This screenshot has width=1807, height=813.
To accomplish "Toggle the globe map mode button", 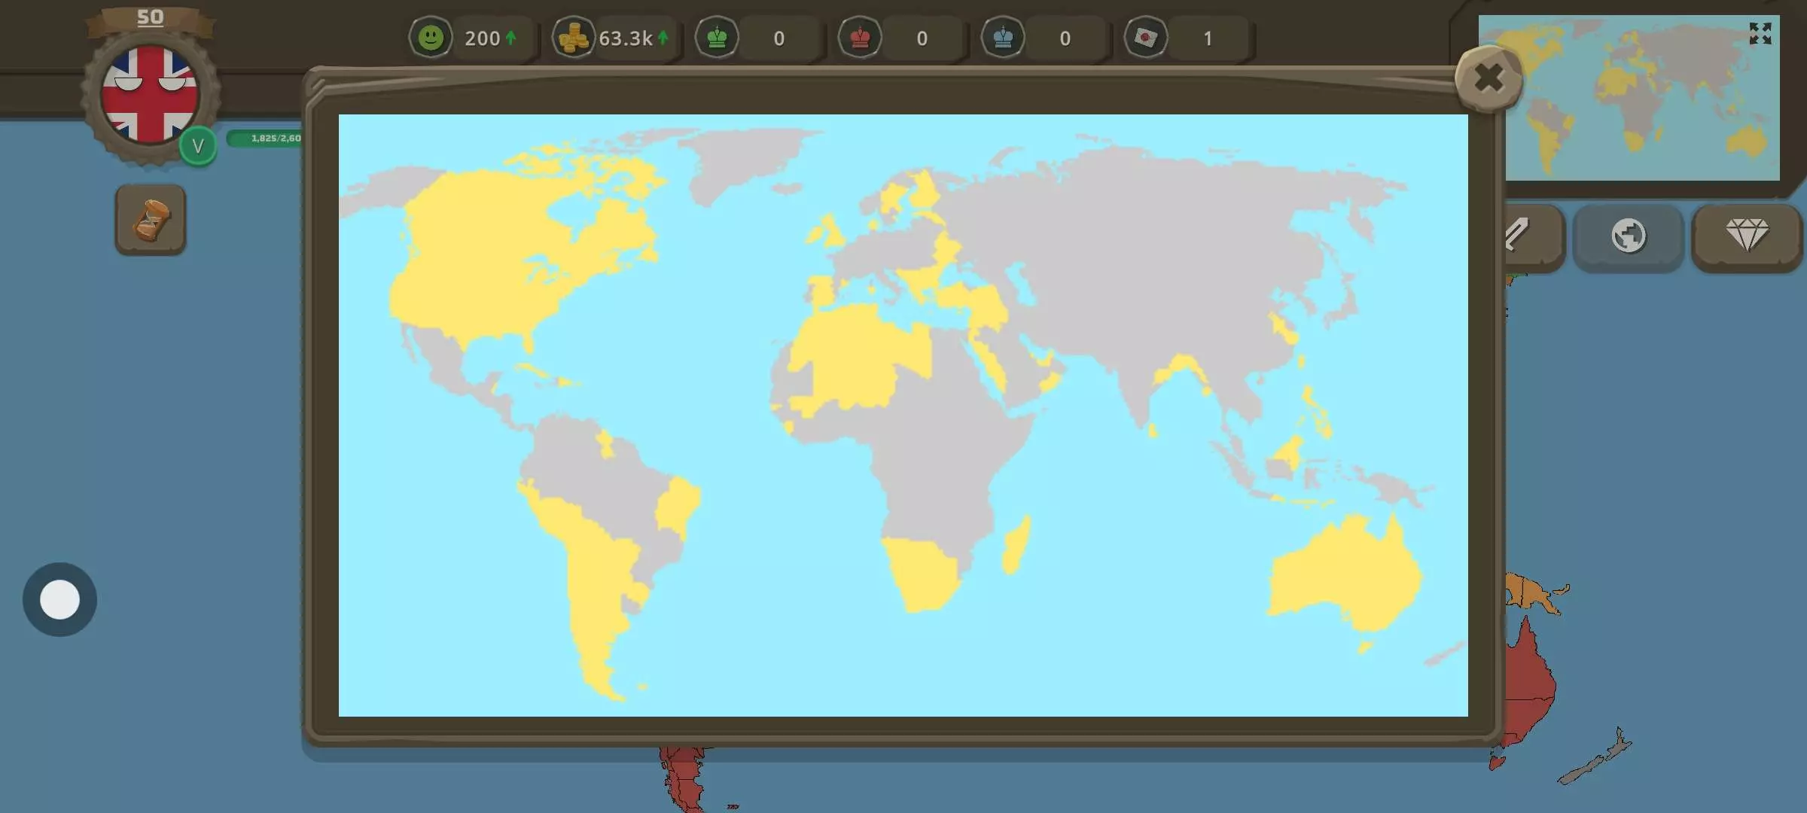I will 1628,236.
